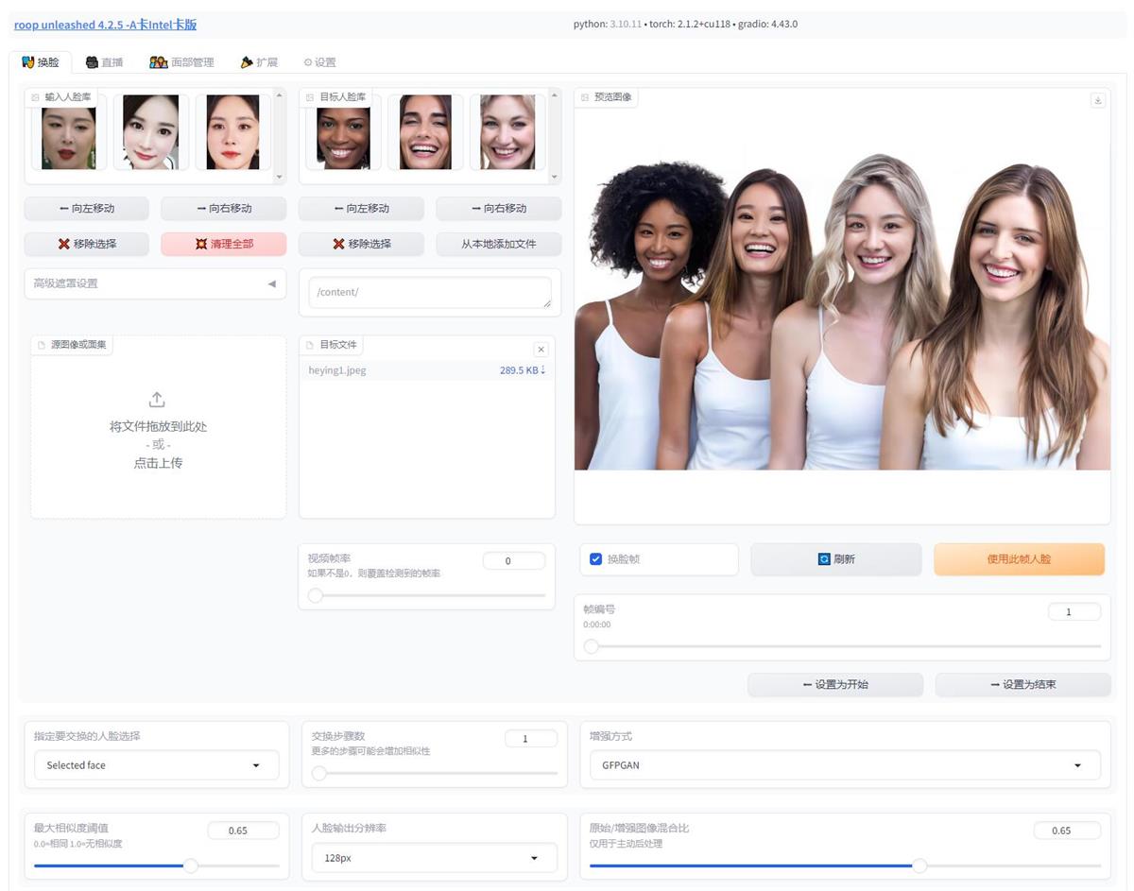The height and width of the screenshot is (891, 1134).
Task: Download the preview image with the top-right icon
Action: [x=1097, y=100]
